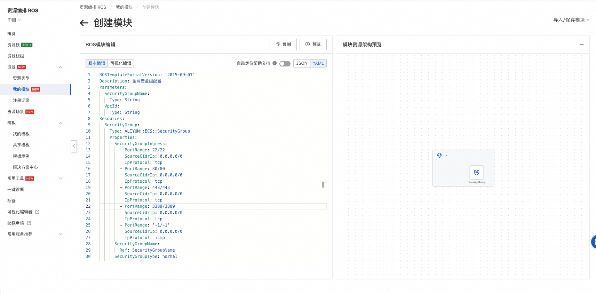Switch editor format to JSON
Viewport: 596px width, 293px height.
tap(302, 63)
